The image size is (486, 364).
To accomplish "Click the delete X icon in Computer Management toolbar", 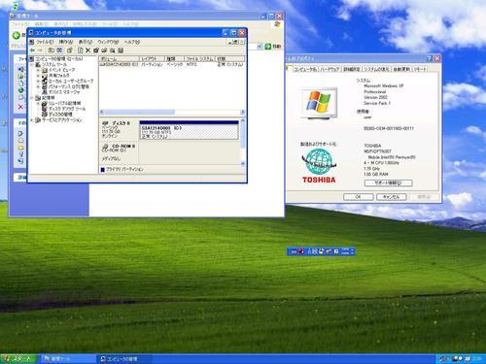I will (x=87, y=50).
